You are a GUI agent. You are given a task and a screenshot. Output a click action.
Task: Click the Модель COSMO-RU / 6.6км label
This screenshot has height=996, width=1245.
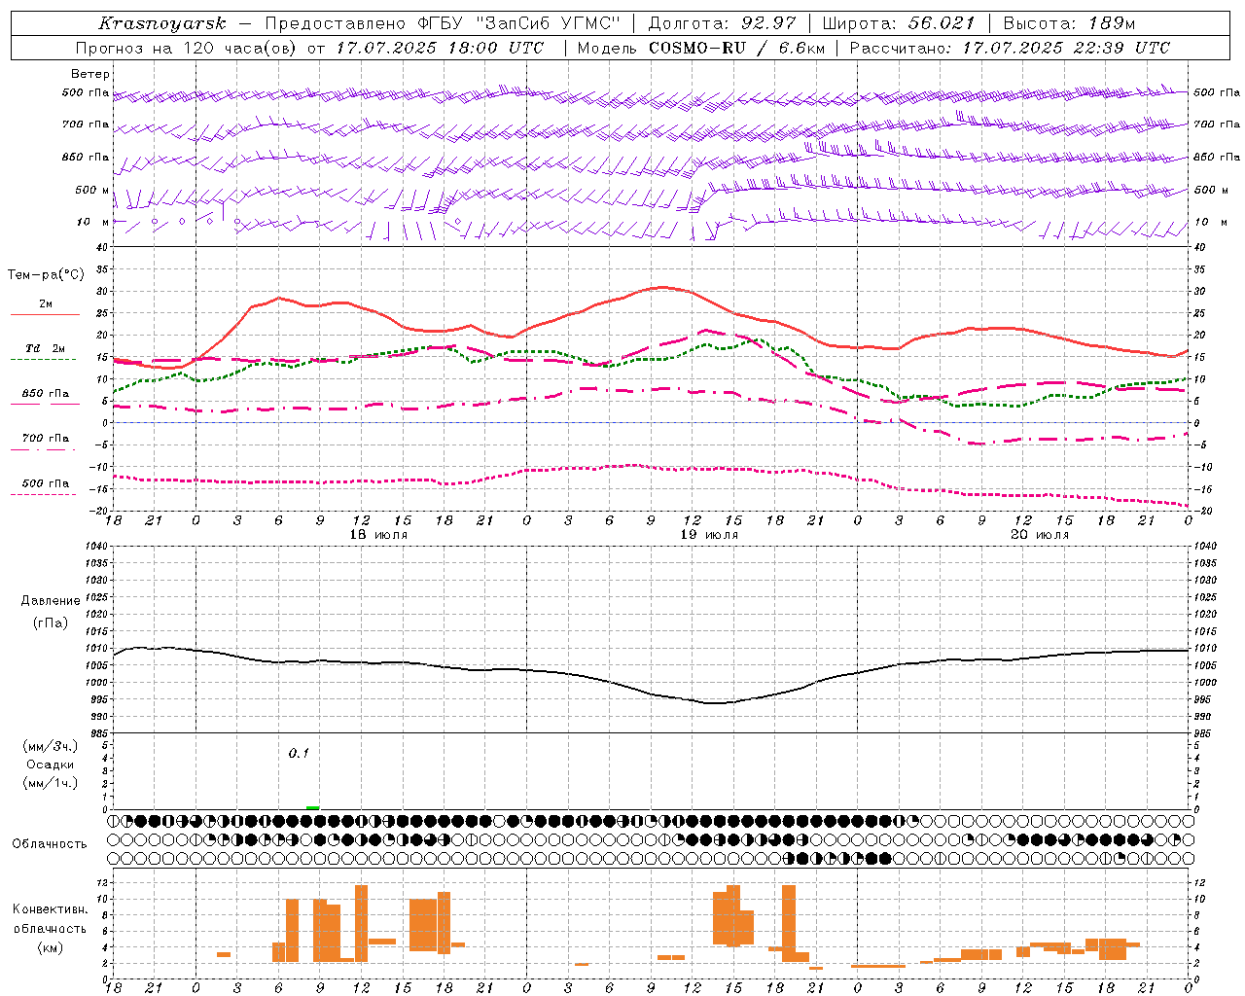(701, 48)
